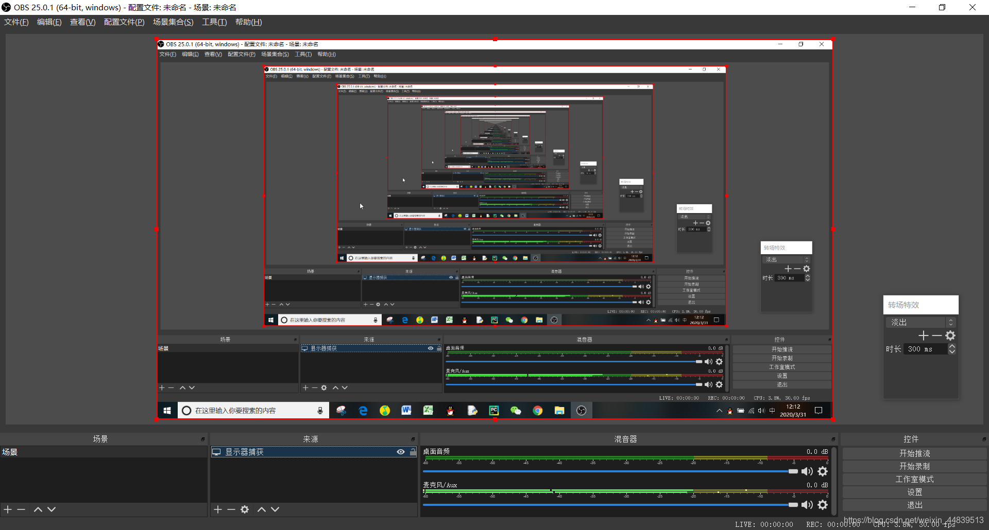Click the Windows Start button on the largest preview taskbar
The width and height of the screenshot is (989, 530).
(x=167, y=411)
